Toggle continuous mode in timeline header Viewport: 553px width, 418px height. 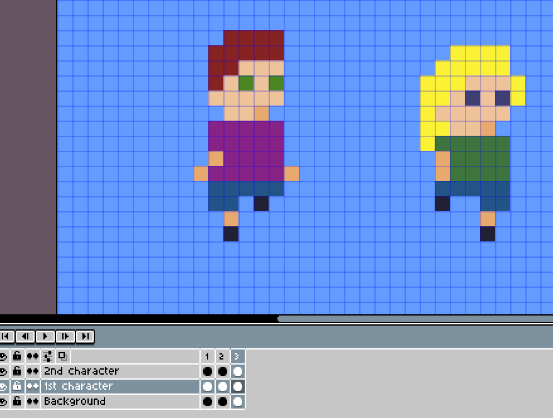pos(33,356)
